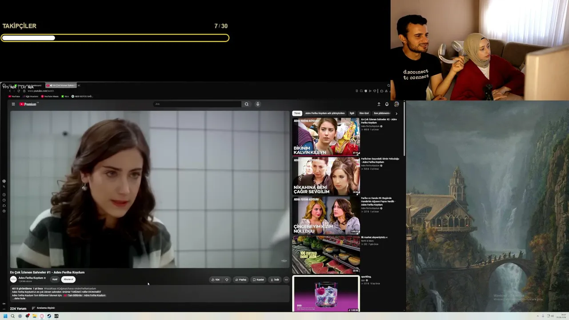
Task: Open the NİKAHINA BENİ ÇAĞIR SEVGİLİM thumbnail
Action: 326,176
